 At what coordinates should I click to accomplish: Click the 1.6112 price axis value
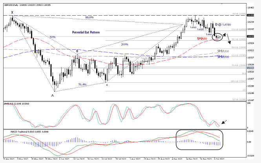pyautogui.click(x=250, y=29)
